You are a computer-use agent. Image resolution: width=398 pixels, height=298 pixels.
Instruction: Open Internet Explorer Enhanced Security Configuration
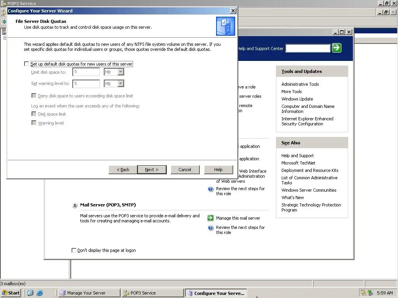(307, 121)
